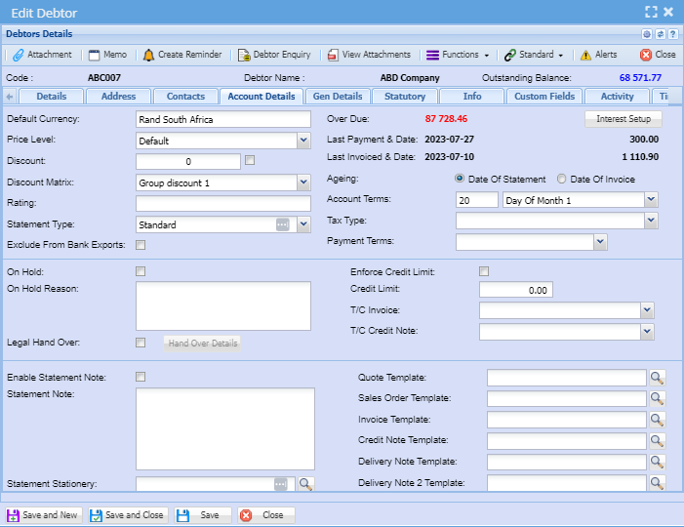
Task: Click the View Attachments icon
Action: pos(333,55)
